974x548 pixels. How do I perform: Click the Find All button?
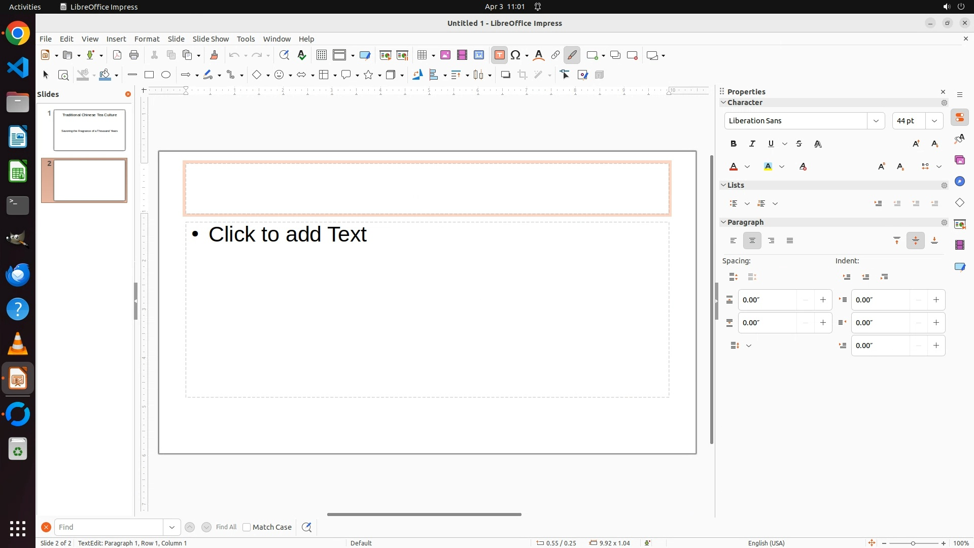[226, 527]
